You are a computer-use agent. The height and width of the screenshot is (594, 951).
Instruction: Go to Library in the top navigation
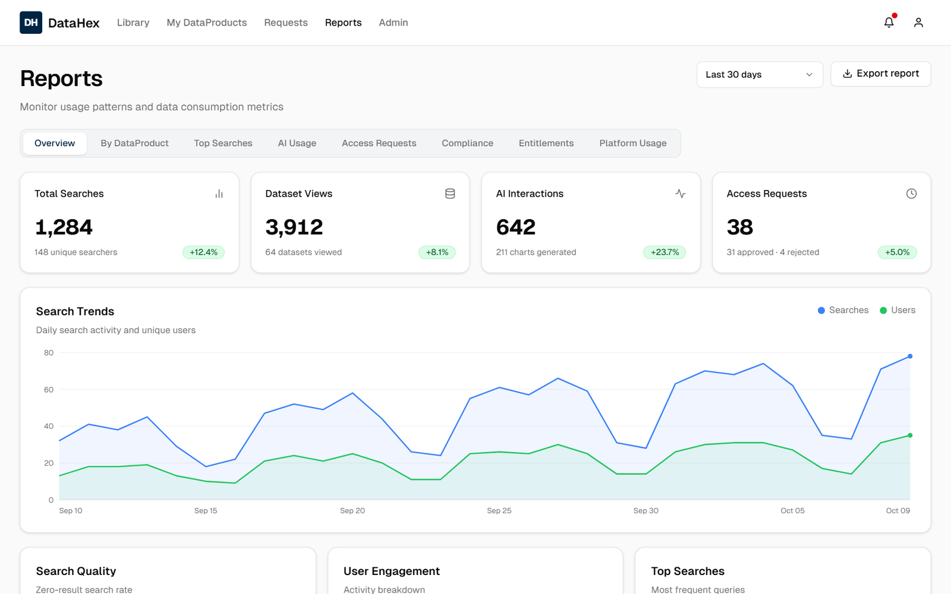tap(133, 23)
